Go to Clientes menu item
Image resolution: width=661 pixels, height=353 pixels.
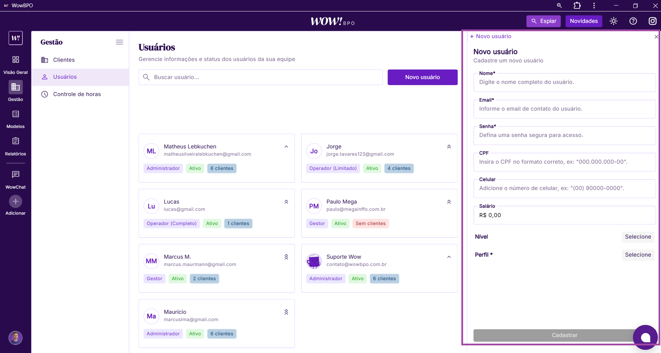point(64,60)
